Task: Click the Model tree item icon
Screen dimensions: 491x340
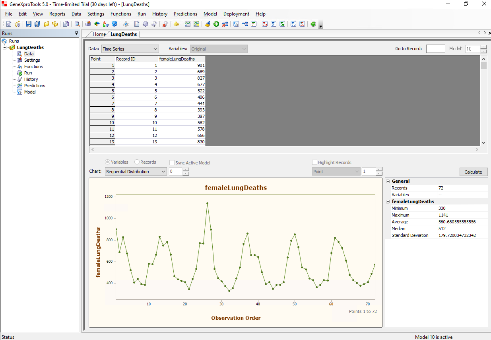Action: click(x=19, y=92)
